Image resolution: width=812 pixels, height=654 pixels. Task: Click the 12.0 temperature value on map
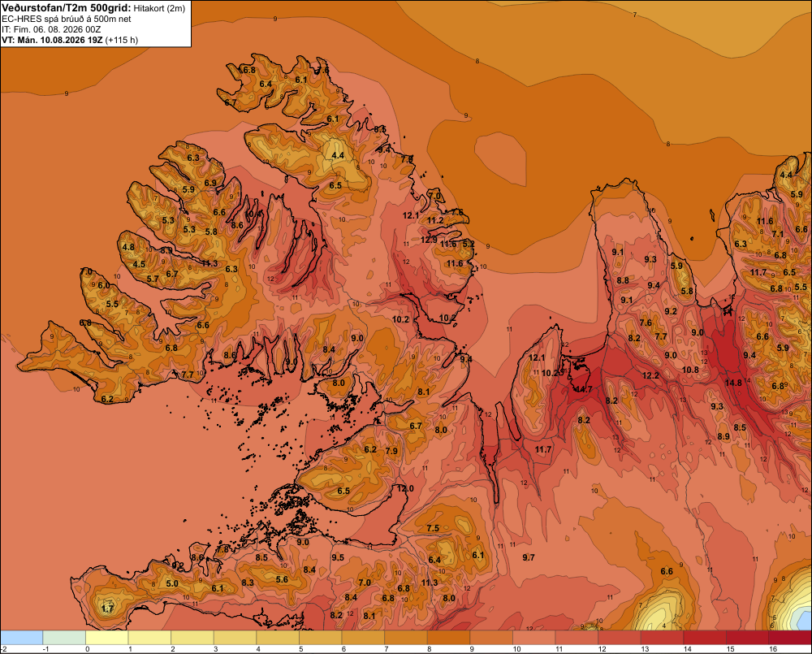tap(405, 488)
